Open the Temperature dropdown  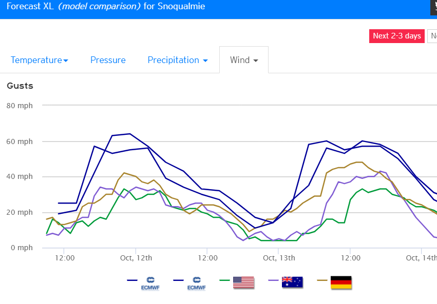[x=40, y=60]
